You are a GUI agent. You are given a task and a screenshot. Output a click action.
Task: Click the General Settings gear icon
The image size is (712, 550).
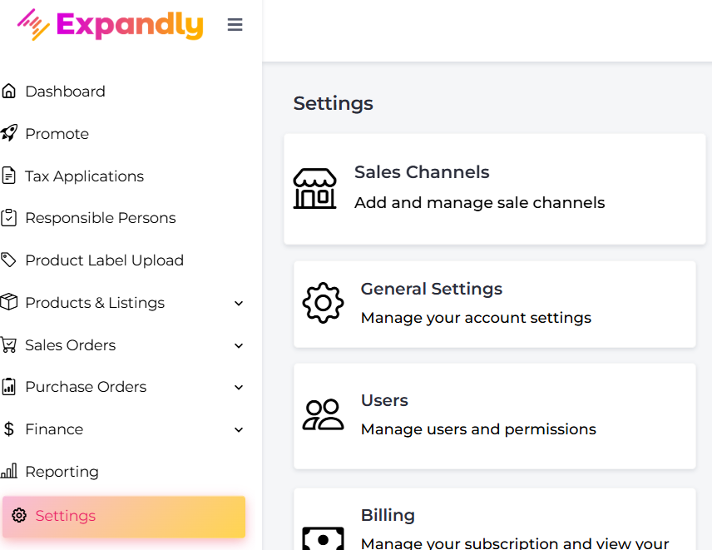(x=323, y=303)
